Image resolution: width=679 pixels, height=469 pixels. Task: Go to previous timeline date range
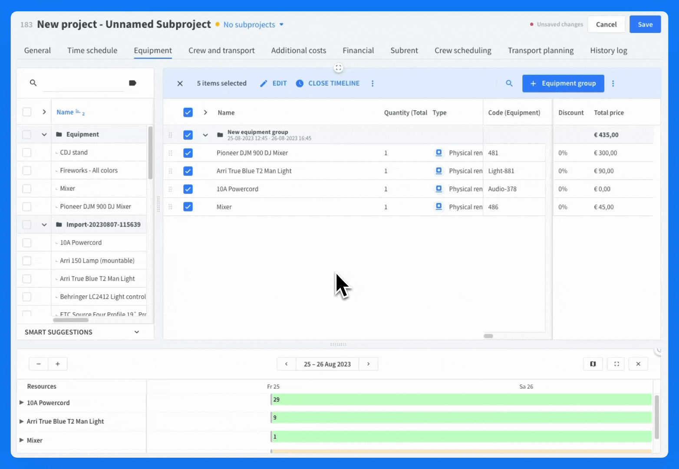click(287, 364)
